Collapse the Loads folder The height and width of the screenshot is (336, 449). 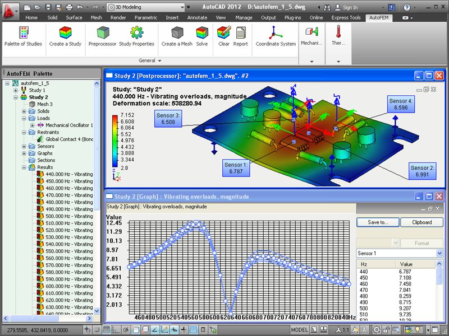(24, 118)
